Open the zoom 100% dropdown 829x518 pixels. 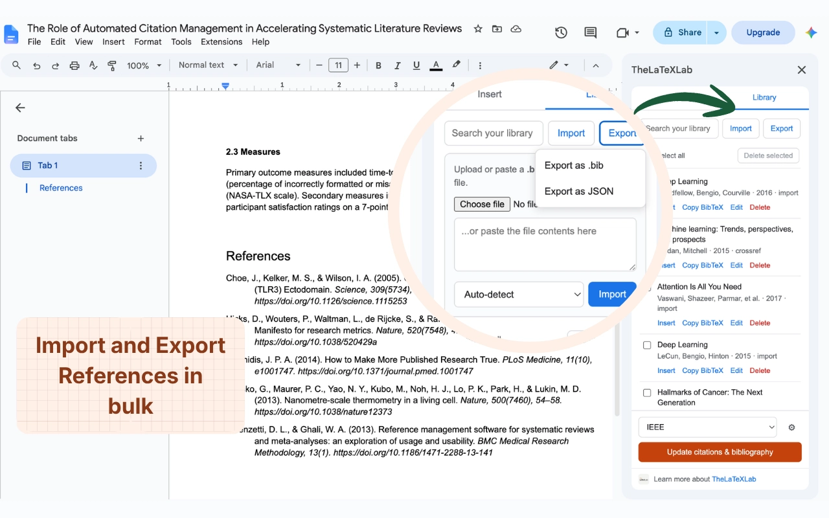point(144,65)
